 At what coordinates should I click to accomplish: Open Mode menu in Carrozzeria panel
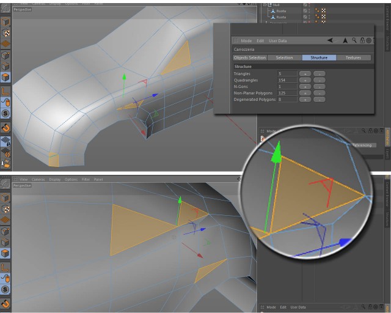(x=246, y=41)
